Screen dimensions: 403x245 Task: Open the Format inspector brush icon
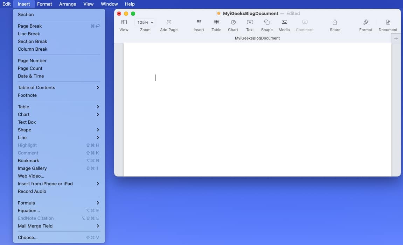366,22
